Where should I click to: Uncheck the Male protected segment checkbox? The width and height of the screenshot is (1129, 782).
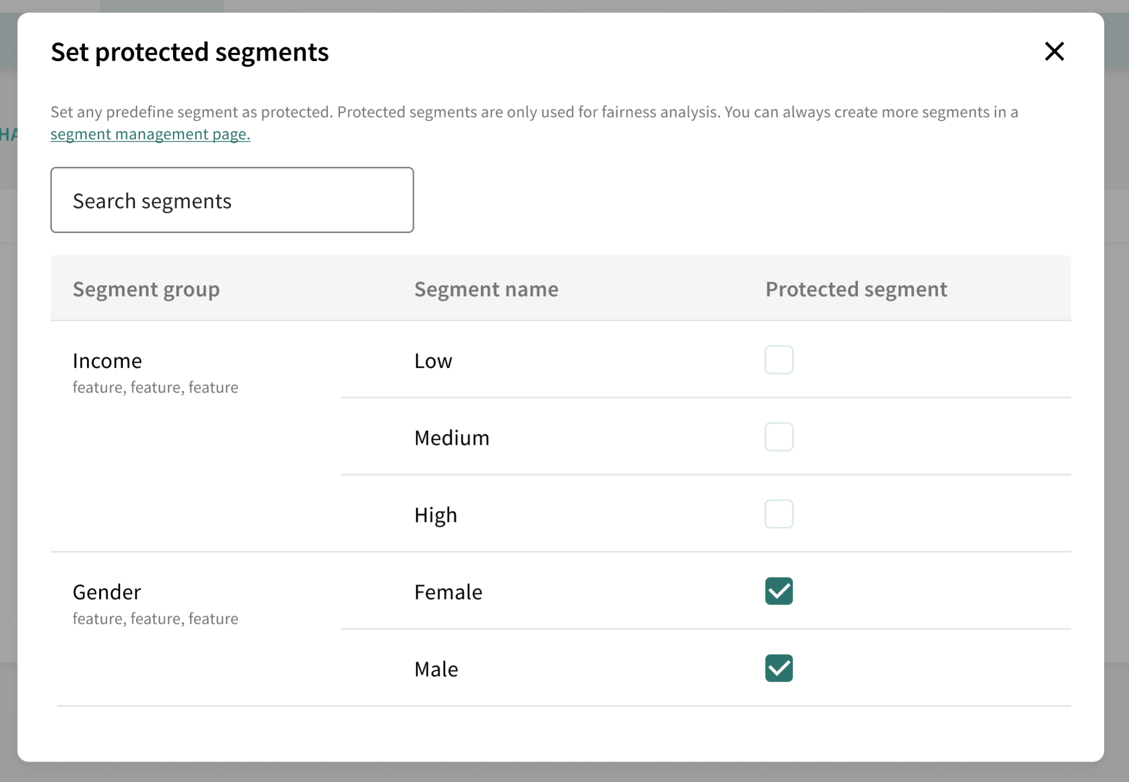(778, 668)
